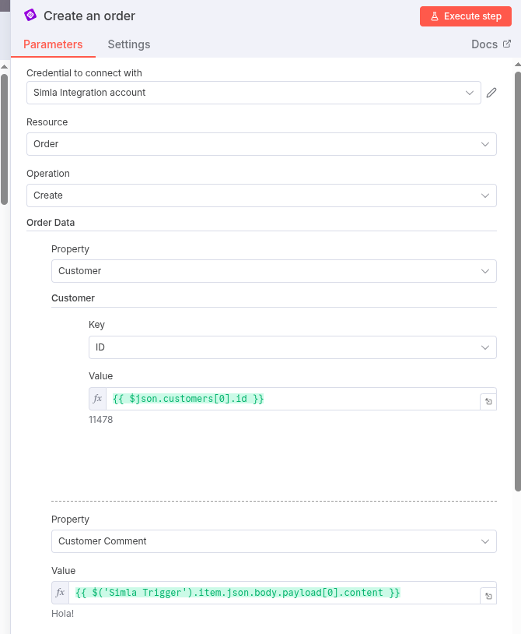Image resolution: width=521 pixels, height=634 pixels.
Task: Open expression editor for the customer ID value
Action: point(488,401)
